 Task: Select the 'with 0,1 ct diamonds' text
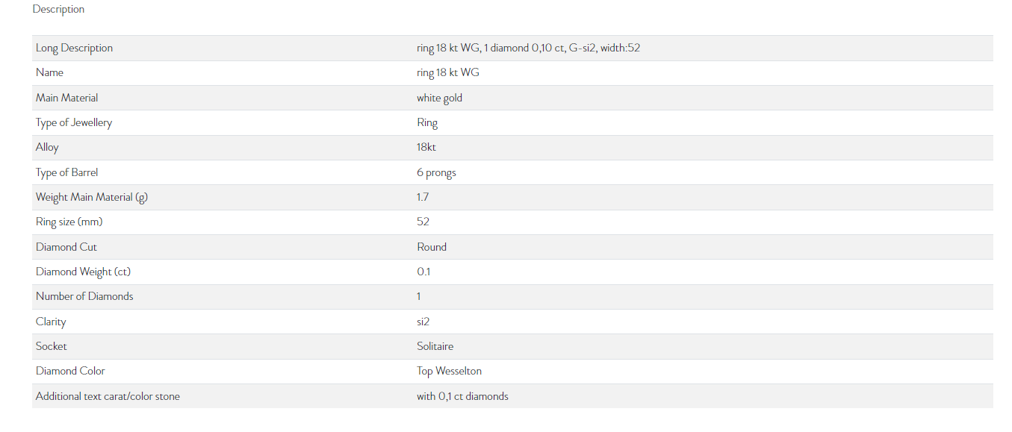pyautogui.click(x=462, y=396)
